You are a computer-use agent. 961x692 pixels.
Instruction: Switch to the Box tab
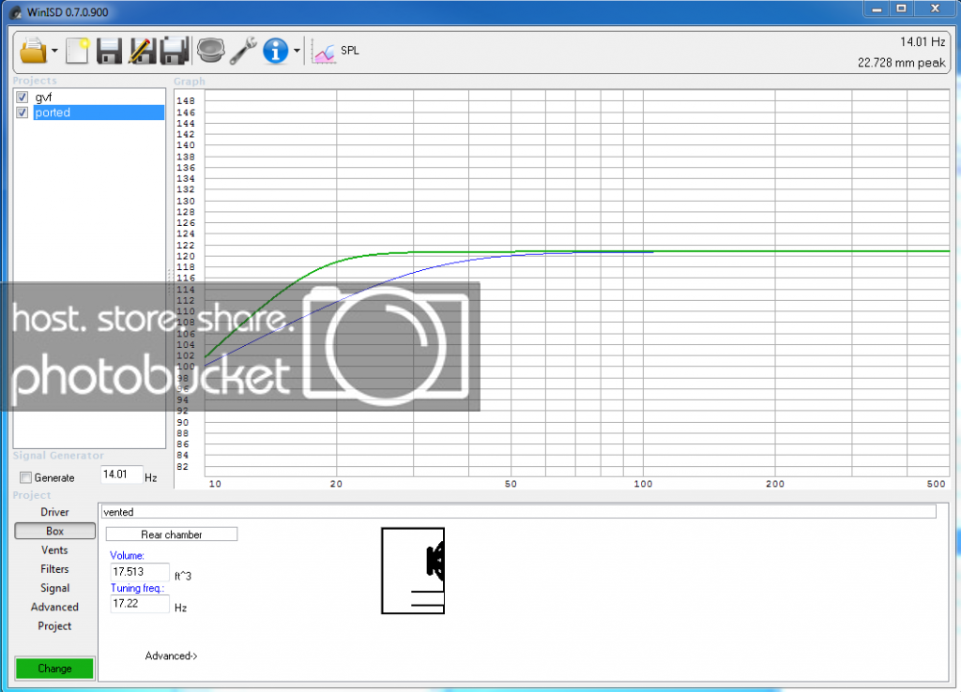[x=54, y=531]
